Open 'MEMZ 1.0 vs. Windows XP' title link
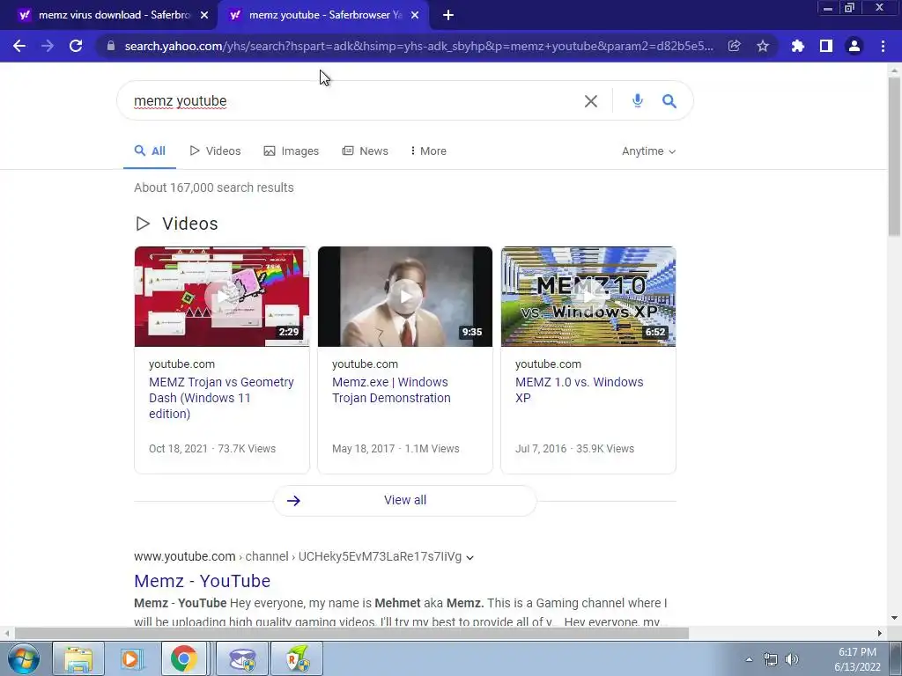Viewport: 902px width, 676px height. (580, 390)
